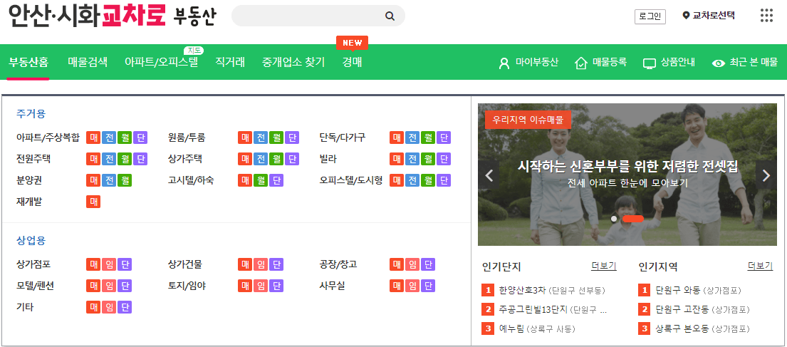Click the 로그인 button
The image size is (787, 347).
click(x=650, y=16)
